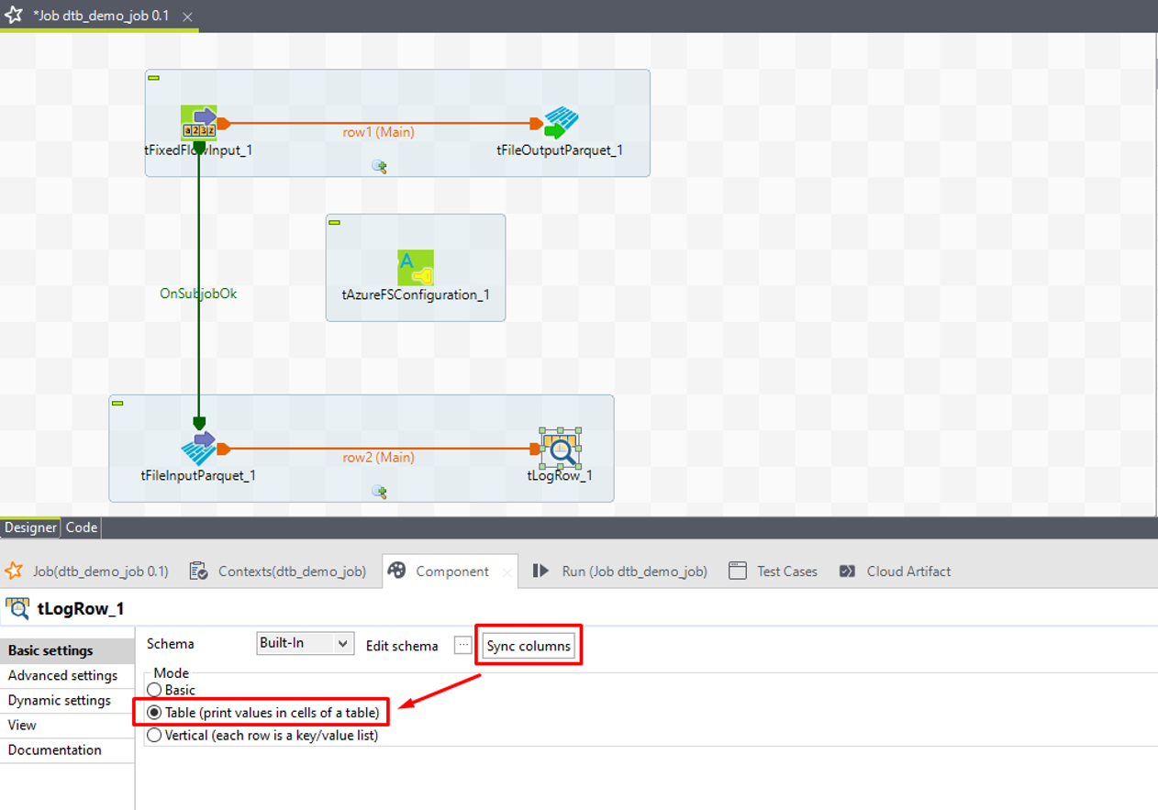The height and width of the screenshot is (810, 1158).
Task: Close the Job dtb_demo_job 0.1 editor tab
Action: [187, 17]
